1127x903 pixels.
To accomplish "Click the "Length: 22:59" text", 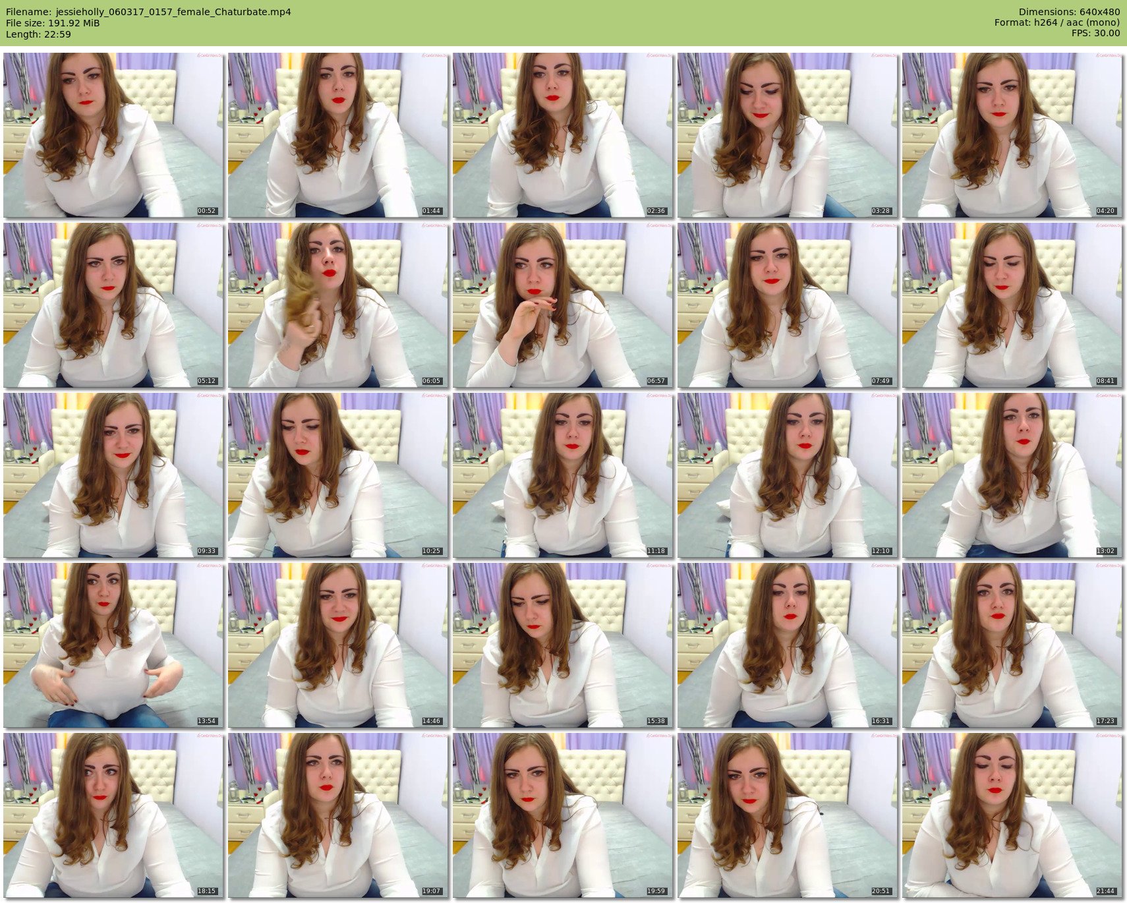I will tap(38, 34).
